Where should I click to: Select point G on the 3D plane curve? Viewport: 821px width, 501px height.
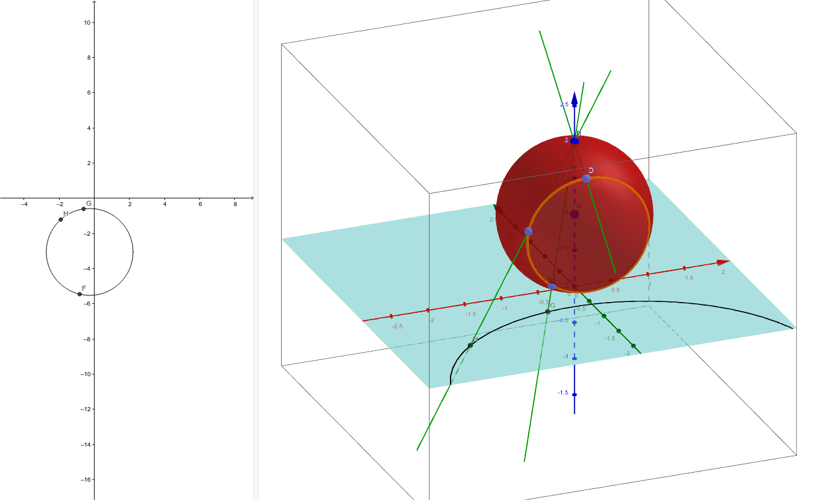pyautogui.click(x=548, y=312)
